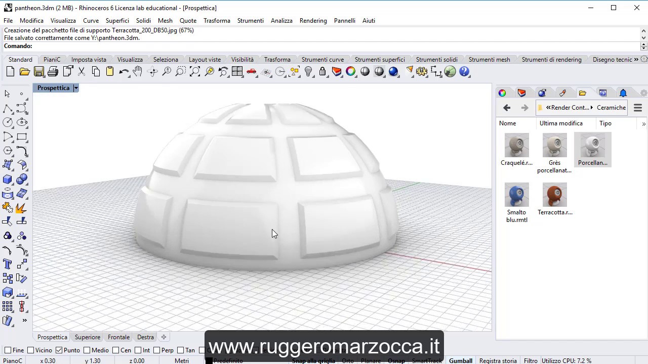648x364 pixels.
Task: Expand more left toolbar tools with the chevron
Action: coord(24,320)
